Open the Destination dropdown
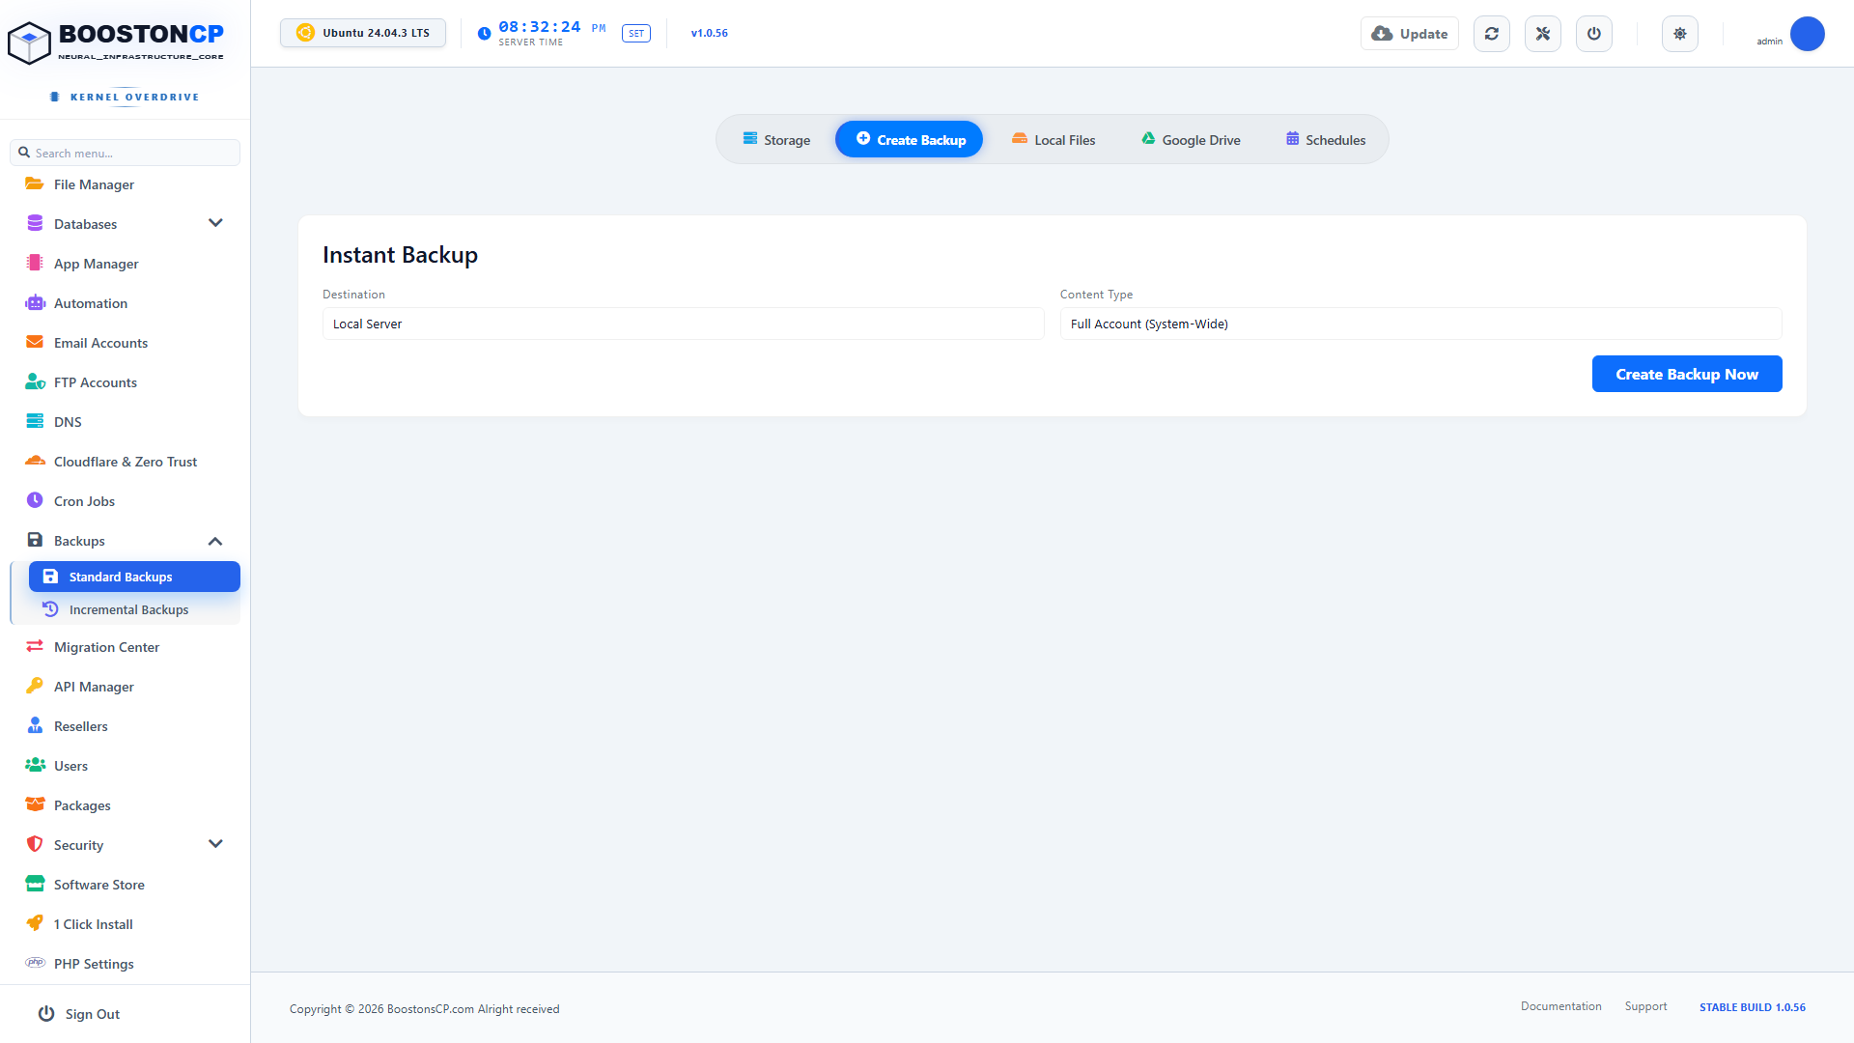Viewport: 1854px width, 1043px height. (x=684, y=324)
